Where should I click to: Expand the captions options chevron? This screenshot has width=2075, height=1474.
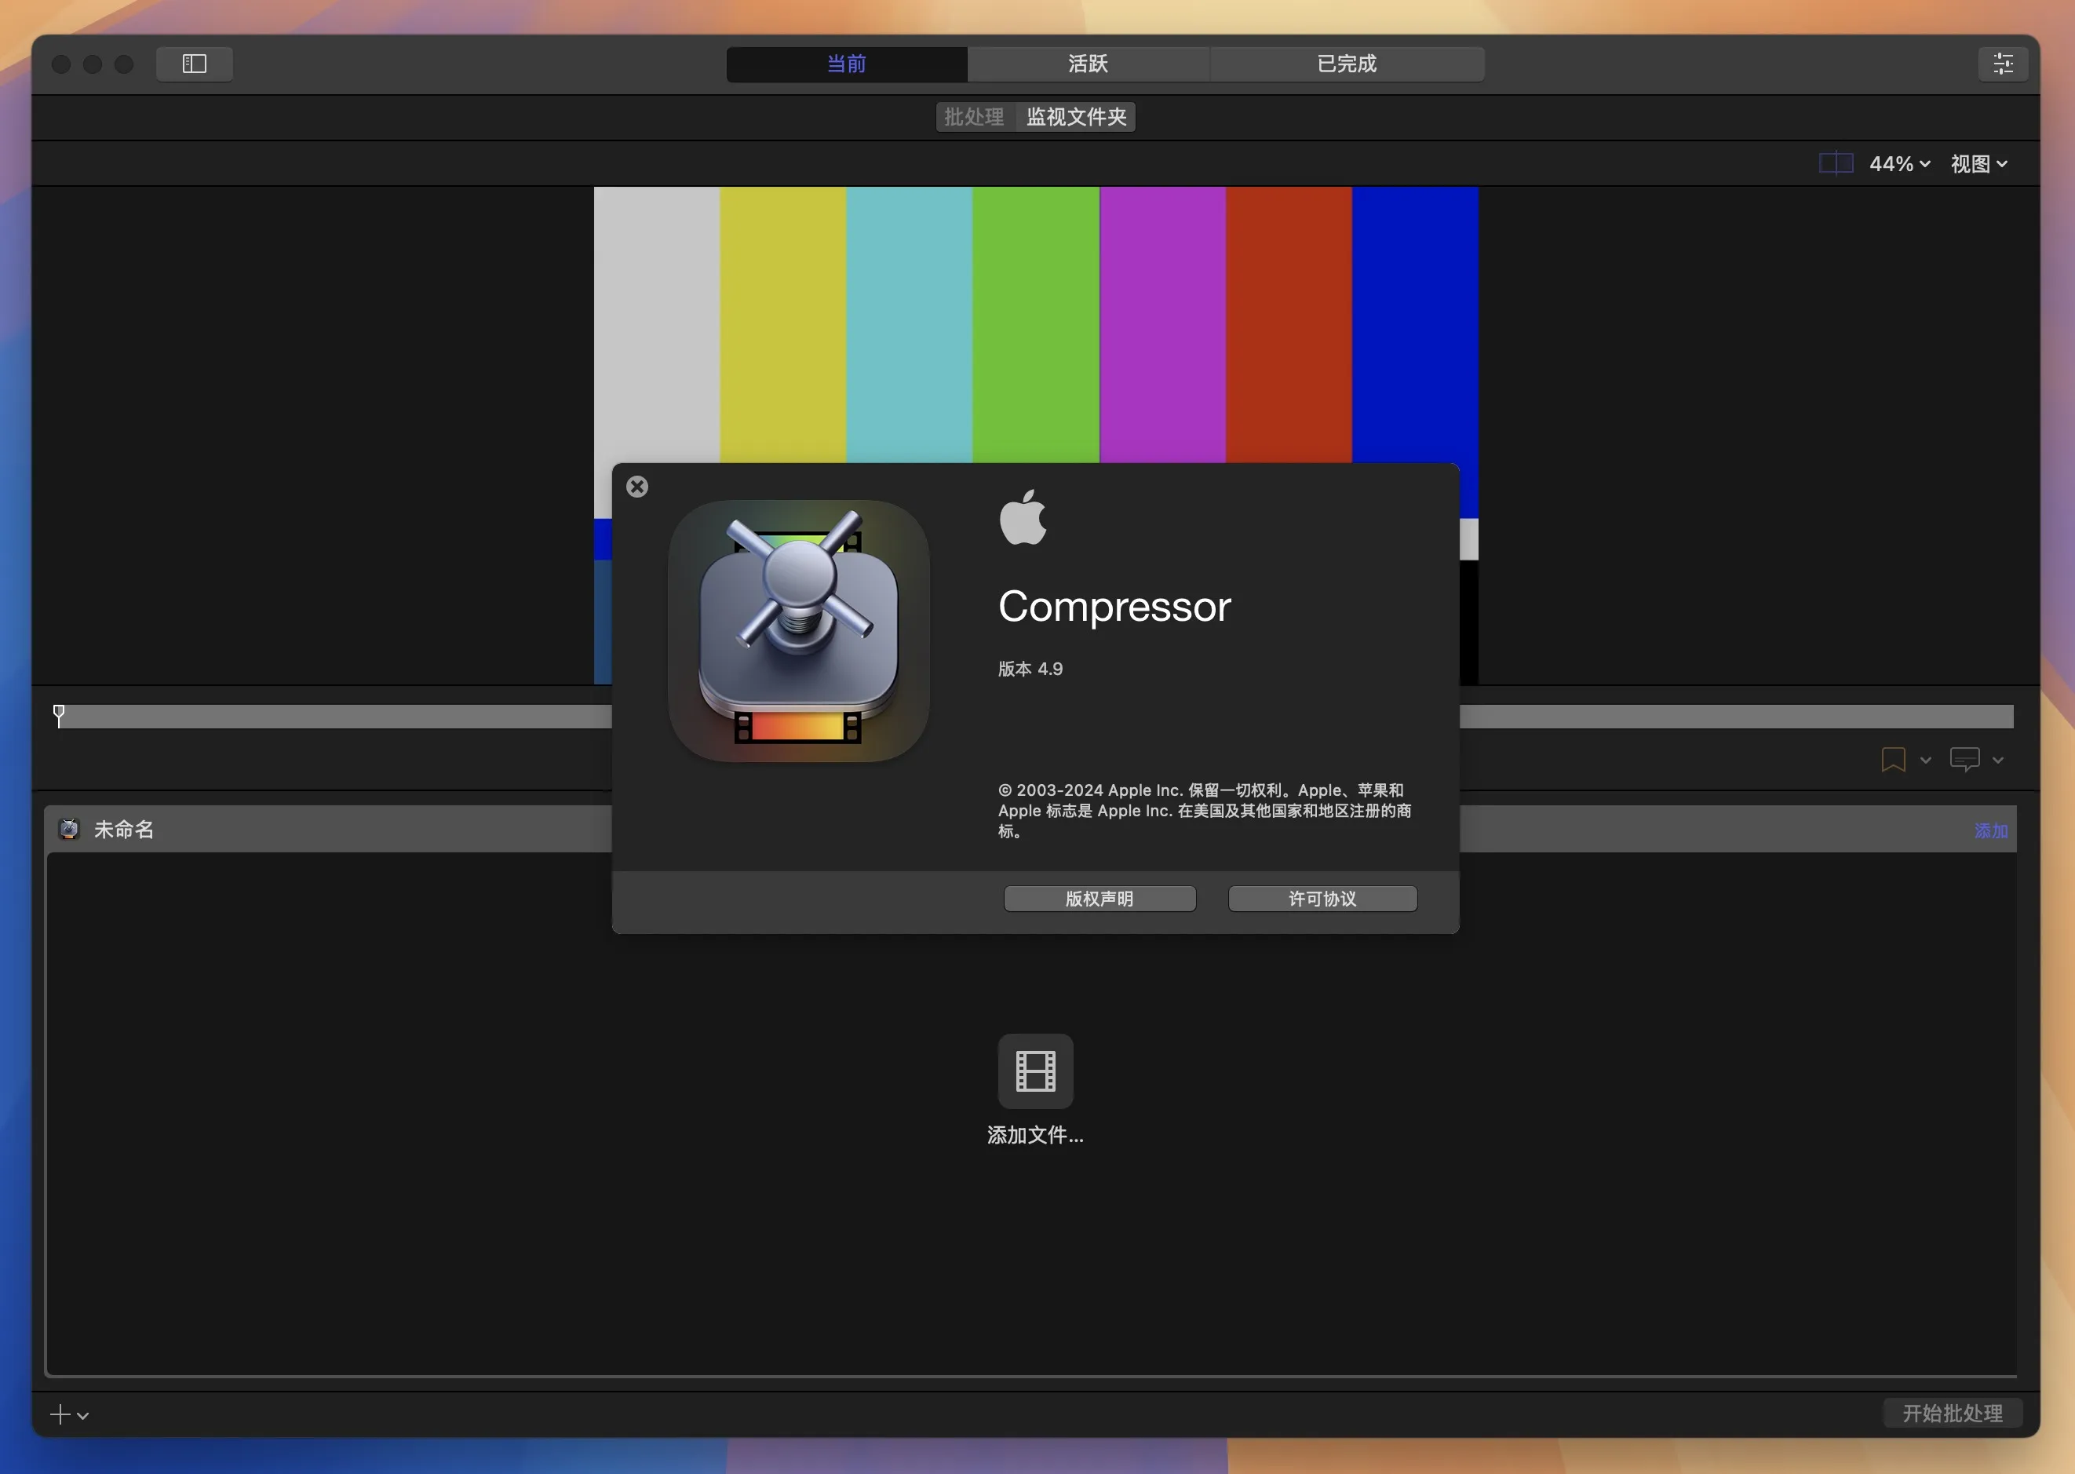coord(1998,761)
